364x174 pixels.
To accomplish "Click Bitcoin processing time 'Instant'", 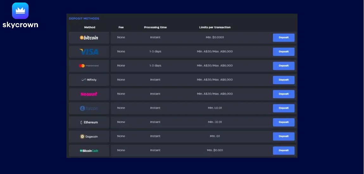I will [155, 37].
